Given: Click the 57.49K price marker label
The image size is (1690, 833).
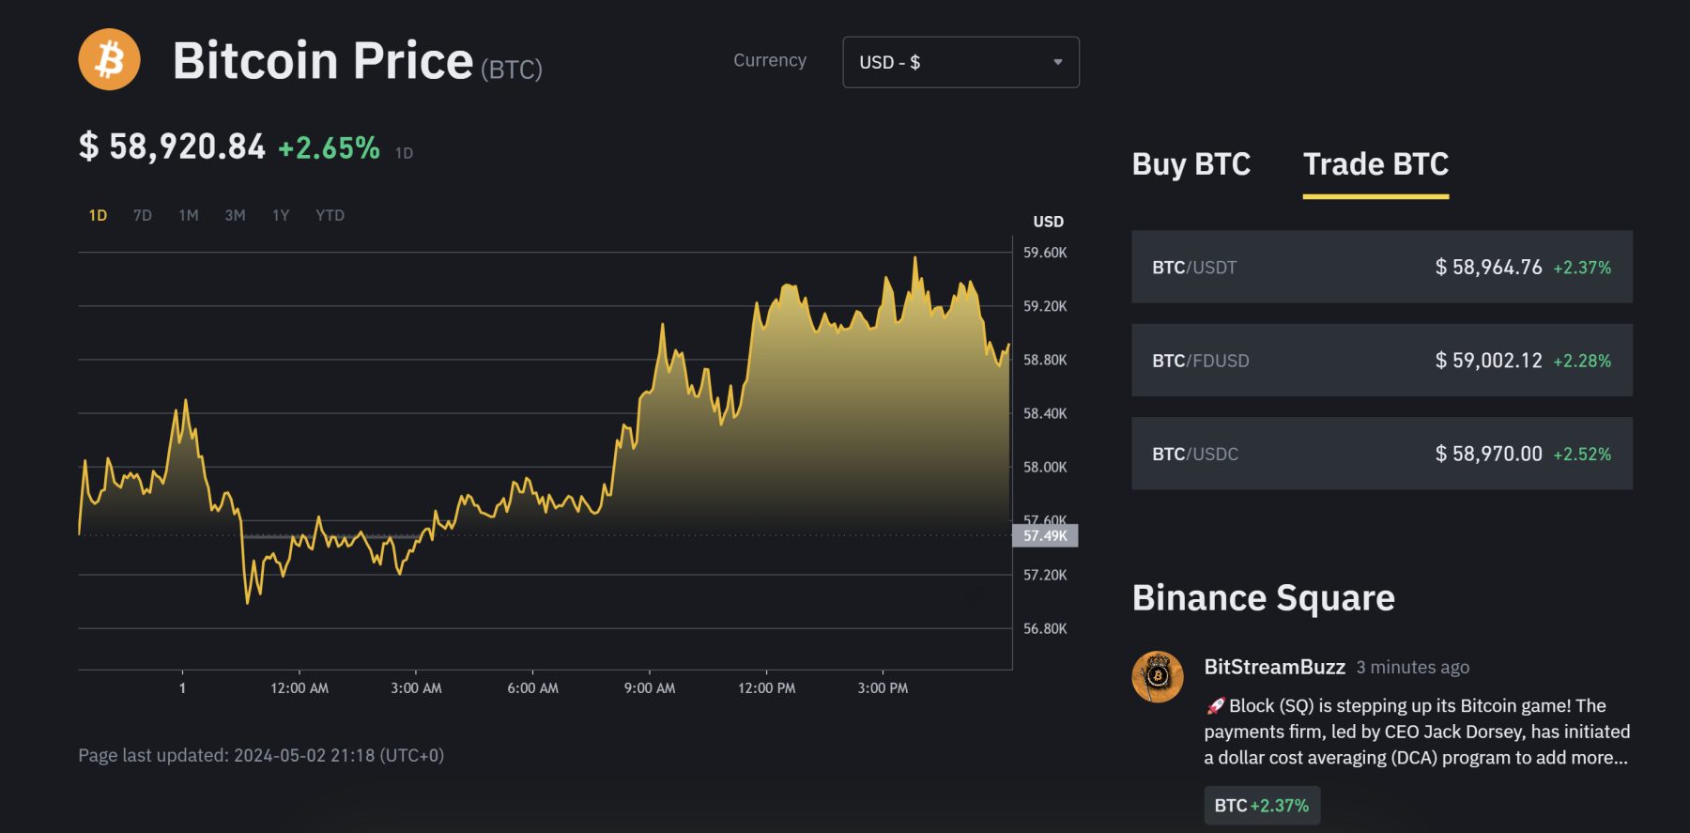Looking at the screenshot, I should pyautogui.click(x=1045, y=535).
